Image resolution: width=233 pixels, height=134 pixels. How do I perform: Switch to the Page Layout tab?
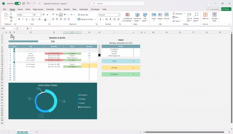tap(38, 9)
